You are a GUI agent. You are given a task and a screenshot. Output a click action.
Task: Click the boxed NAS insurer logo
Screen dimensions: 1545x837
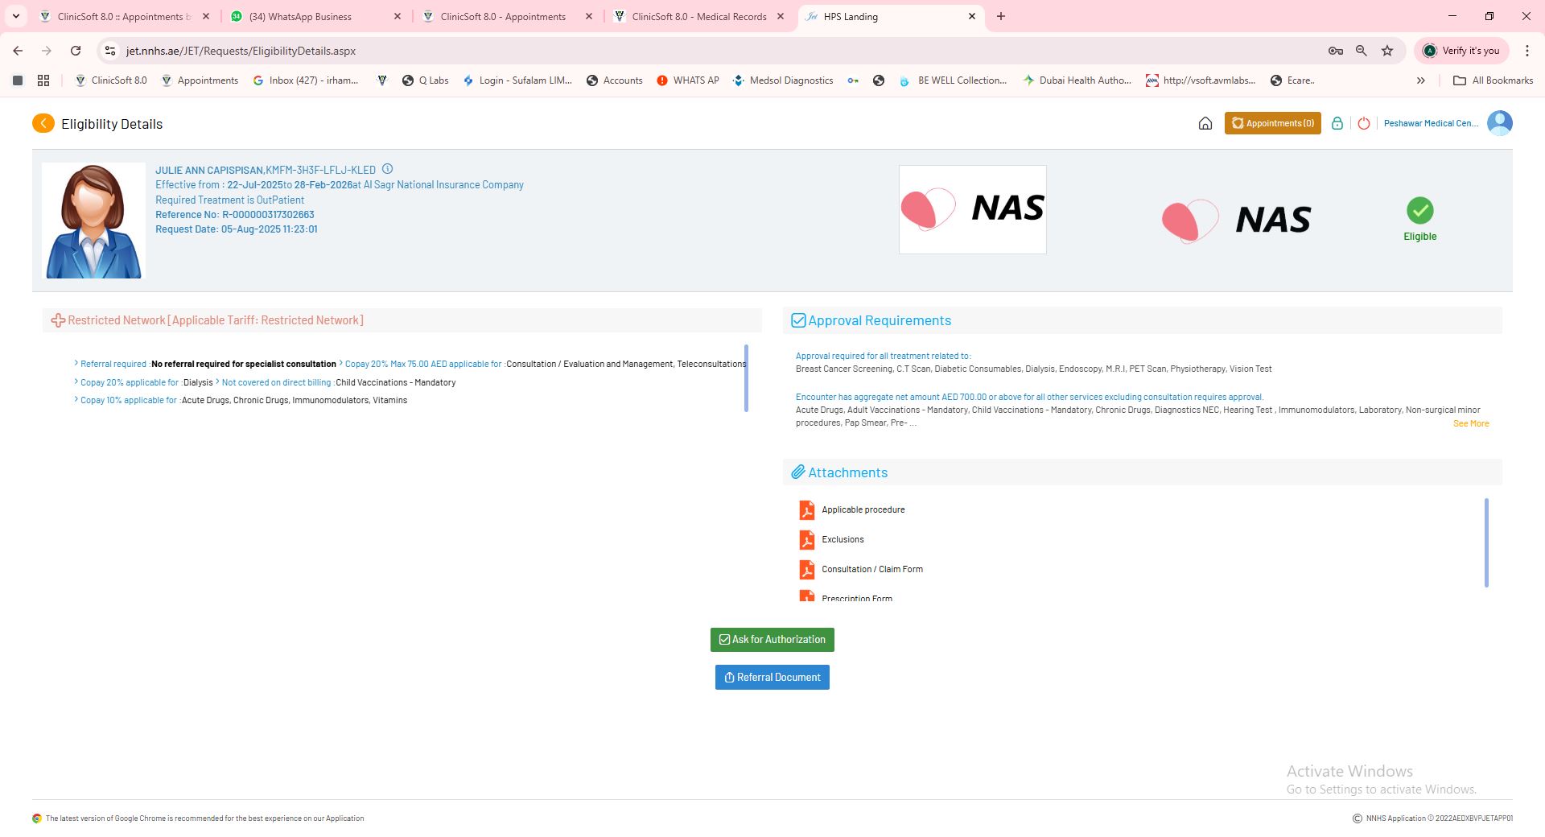click(972, 209)
